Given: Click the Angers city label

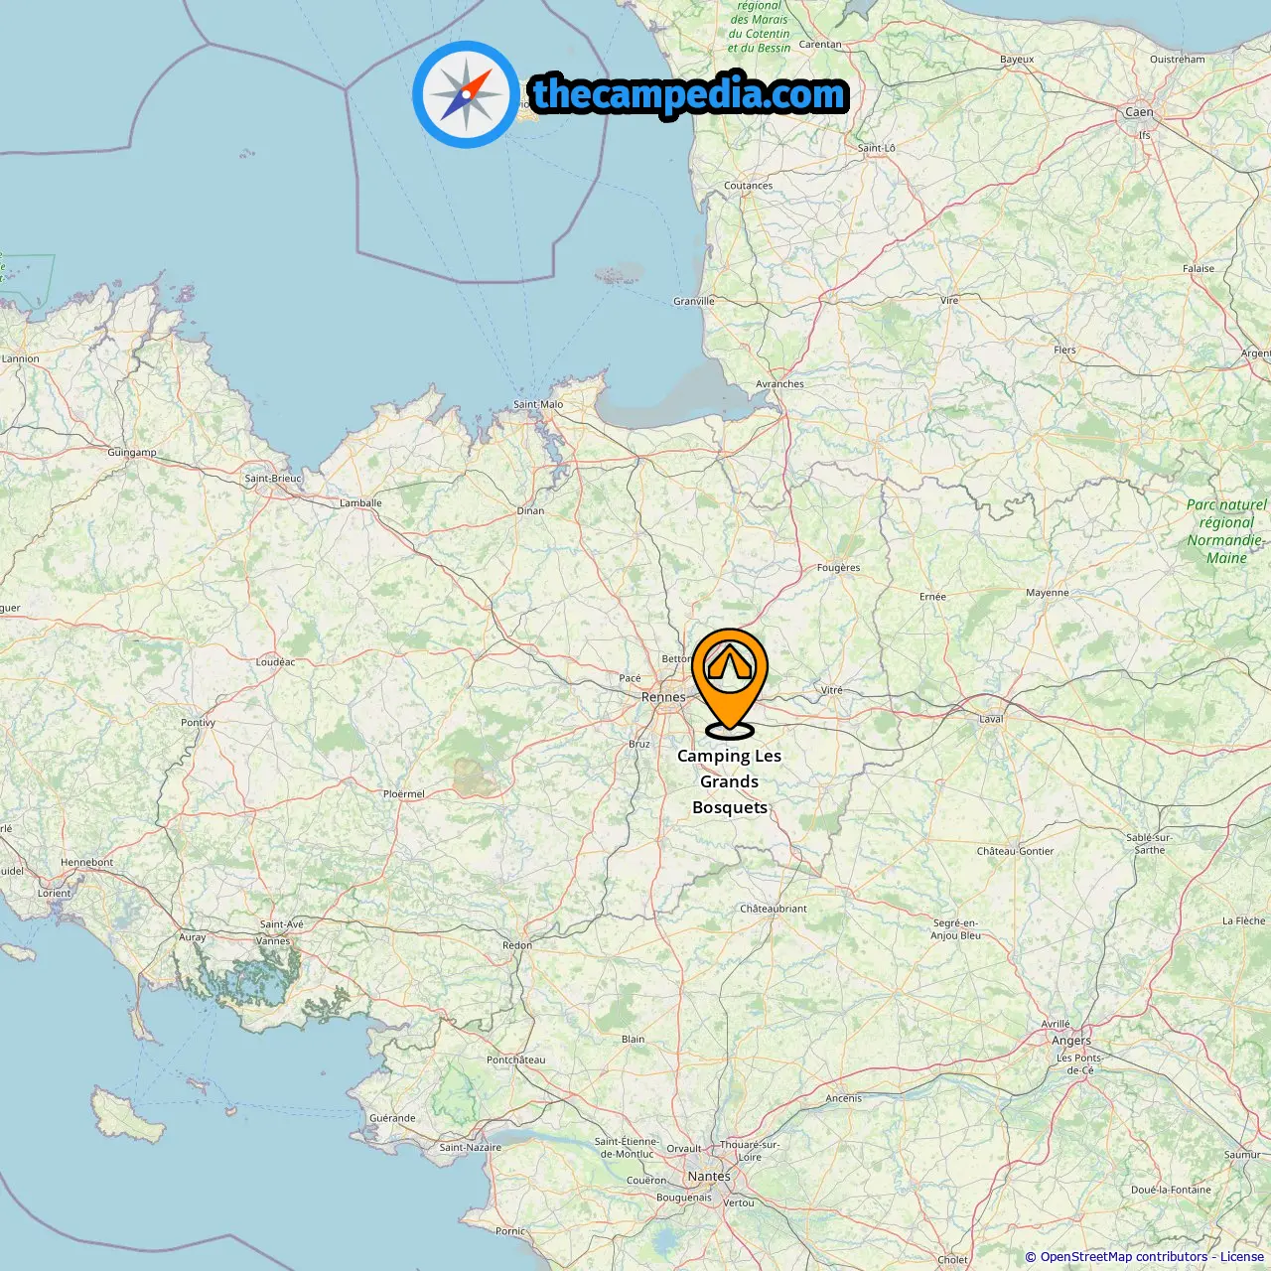Looking at the screenshot, I should click(1071, 1041).
